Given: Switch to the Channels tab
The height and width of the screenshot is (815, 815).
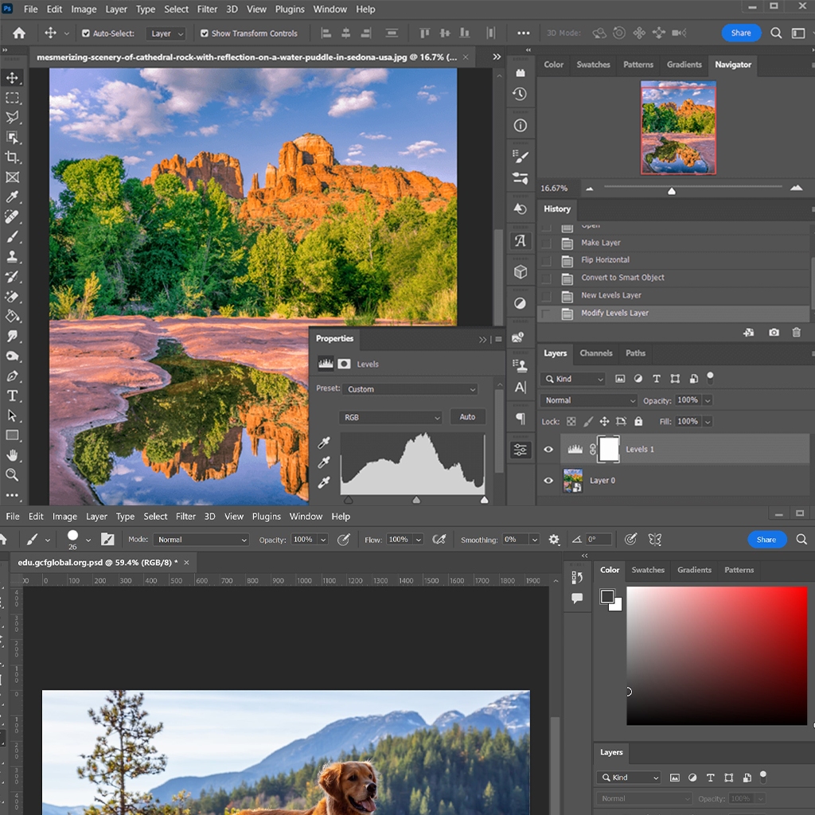Looking at the screenshot, I should coord(595,353).
